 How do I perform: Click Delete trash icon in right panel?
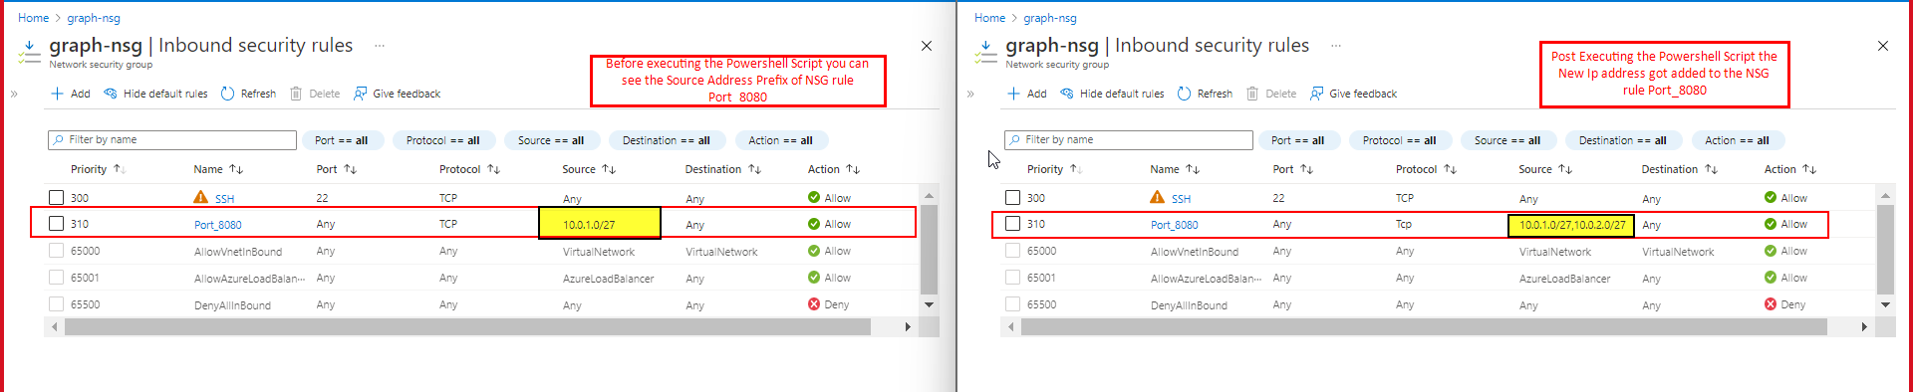(x=1252, y=94)
